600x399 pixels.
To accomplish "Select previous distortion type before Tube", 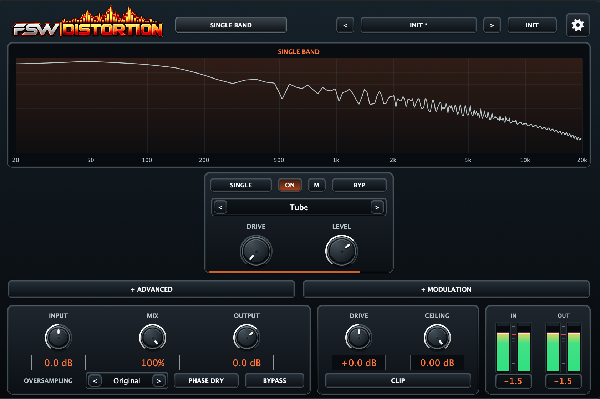I will 220,207.
